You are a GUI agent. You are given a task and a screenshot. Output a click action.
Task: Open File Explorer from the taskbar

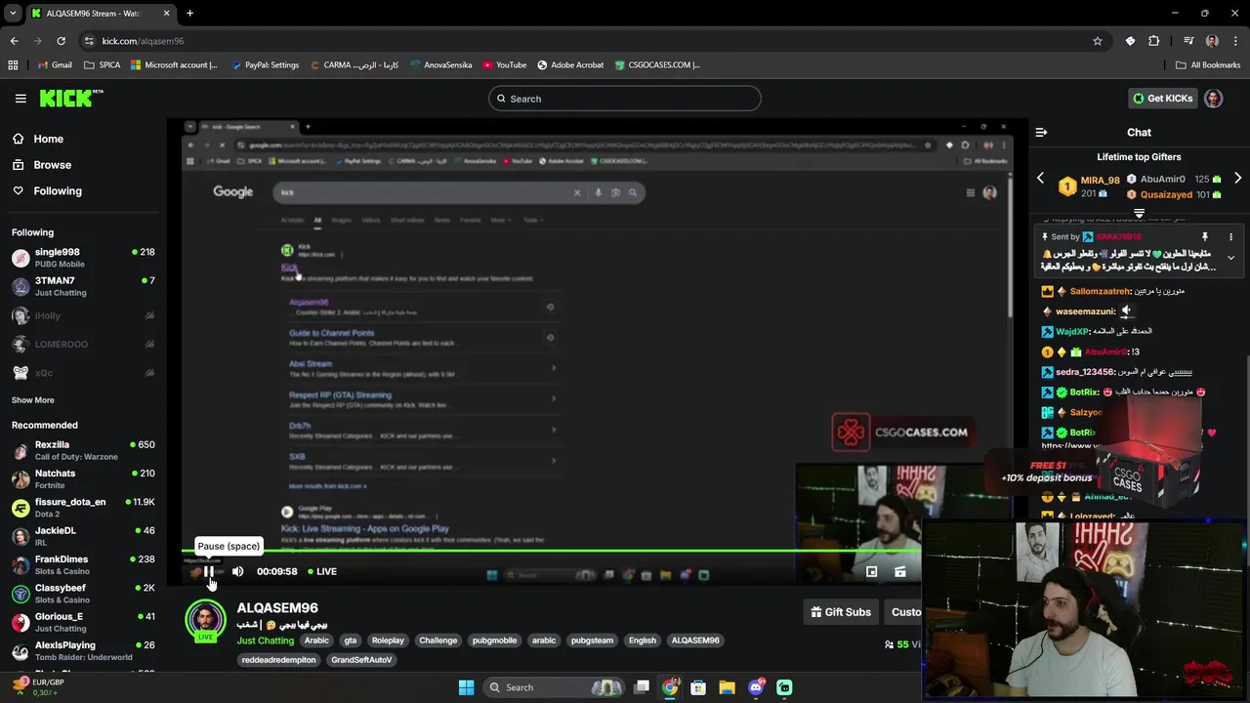pos(727,687)
